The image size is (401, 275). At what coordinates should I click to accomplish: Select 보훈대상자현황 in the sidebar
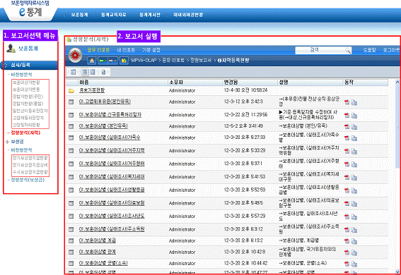point(27,82)
